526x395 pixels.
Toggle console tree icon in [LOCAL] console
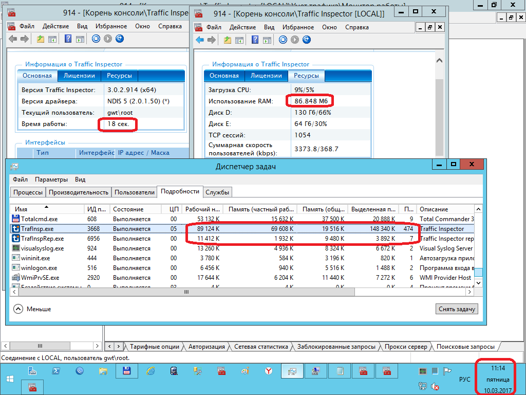(239, 40)
